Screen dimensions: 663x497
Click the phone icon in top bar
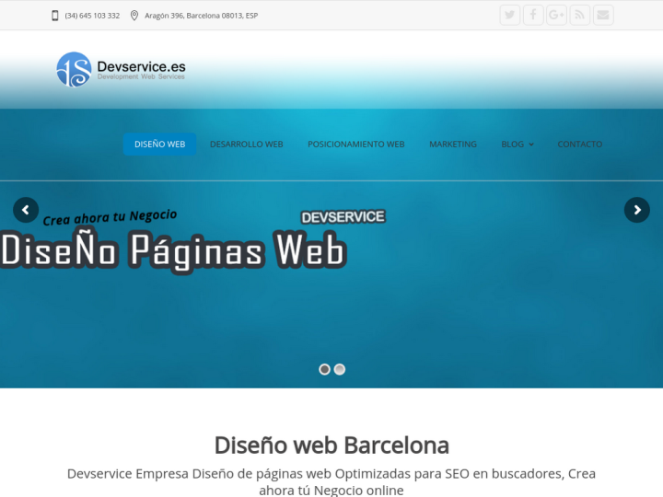pyautogui.click(x=55, y=16)
